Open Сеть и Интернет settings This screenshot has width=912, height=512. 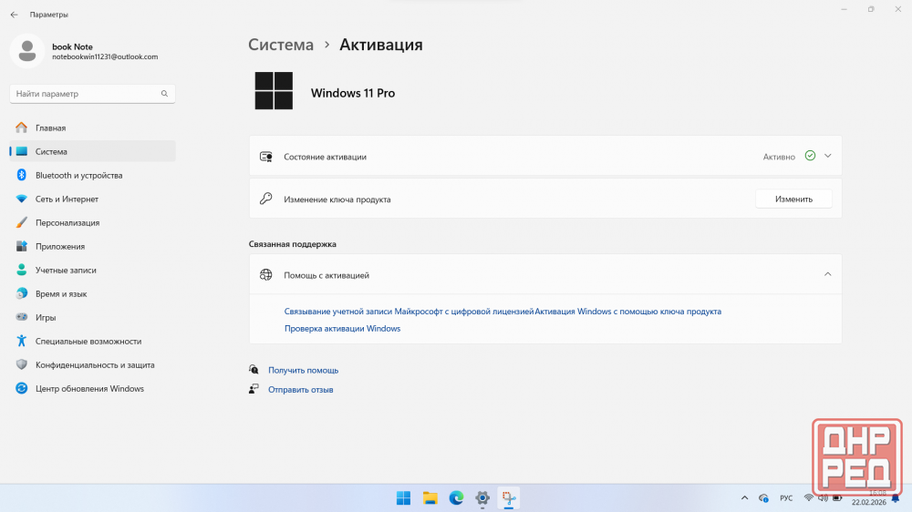coord(67,199)
